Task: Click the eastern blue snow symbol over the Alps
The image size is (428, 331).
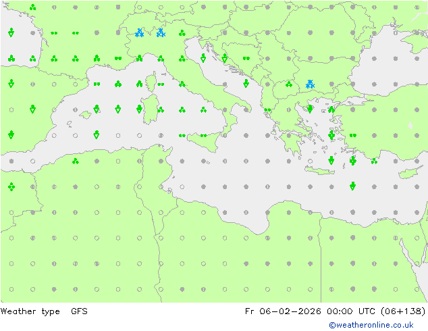Action: (161, 33)
